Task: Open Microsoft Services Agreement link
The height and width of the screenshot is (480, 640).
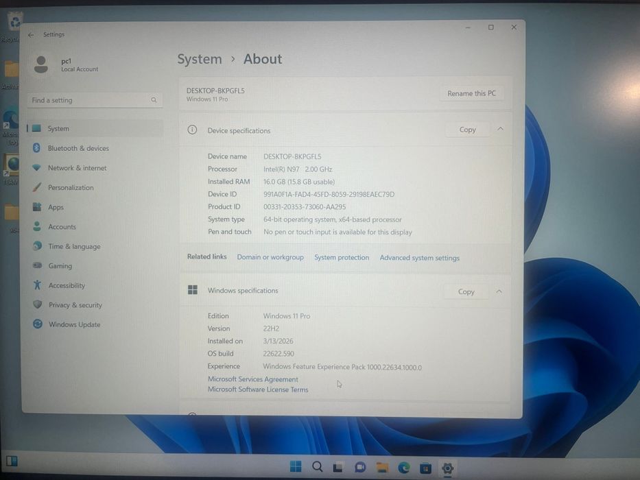Action: pyautogui.click(x=253, y=379)
